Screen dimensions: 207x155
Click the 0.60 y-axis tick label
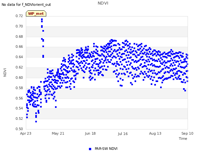click(x=19, y=77)
